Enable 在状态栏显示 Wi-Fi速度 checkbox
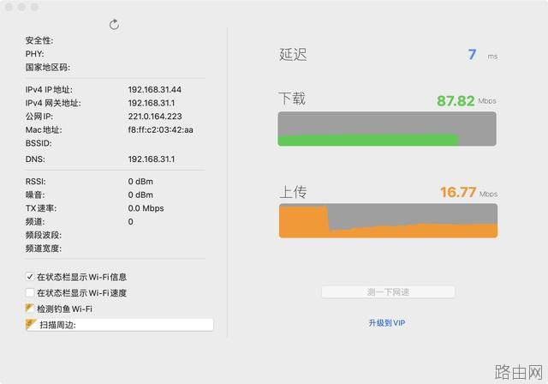This screenshot has height=384, width=548. pos(30,292)
